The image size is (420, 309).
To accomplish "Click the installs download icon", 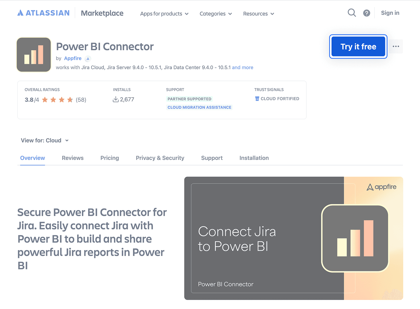I will coord(116,99).
